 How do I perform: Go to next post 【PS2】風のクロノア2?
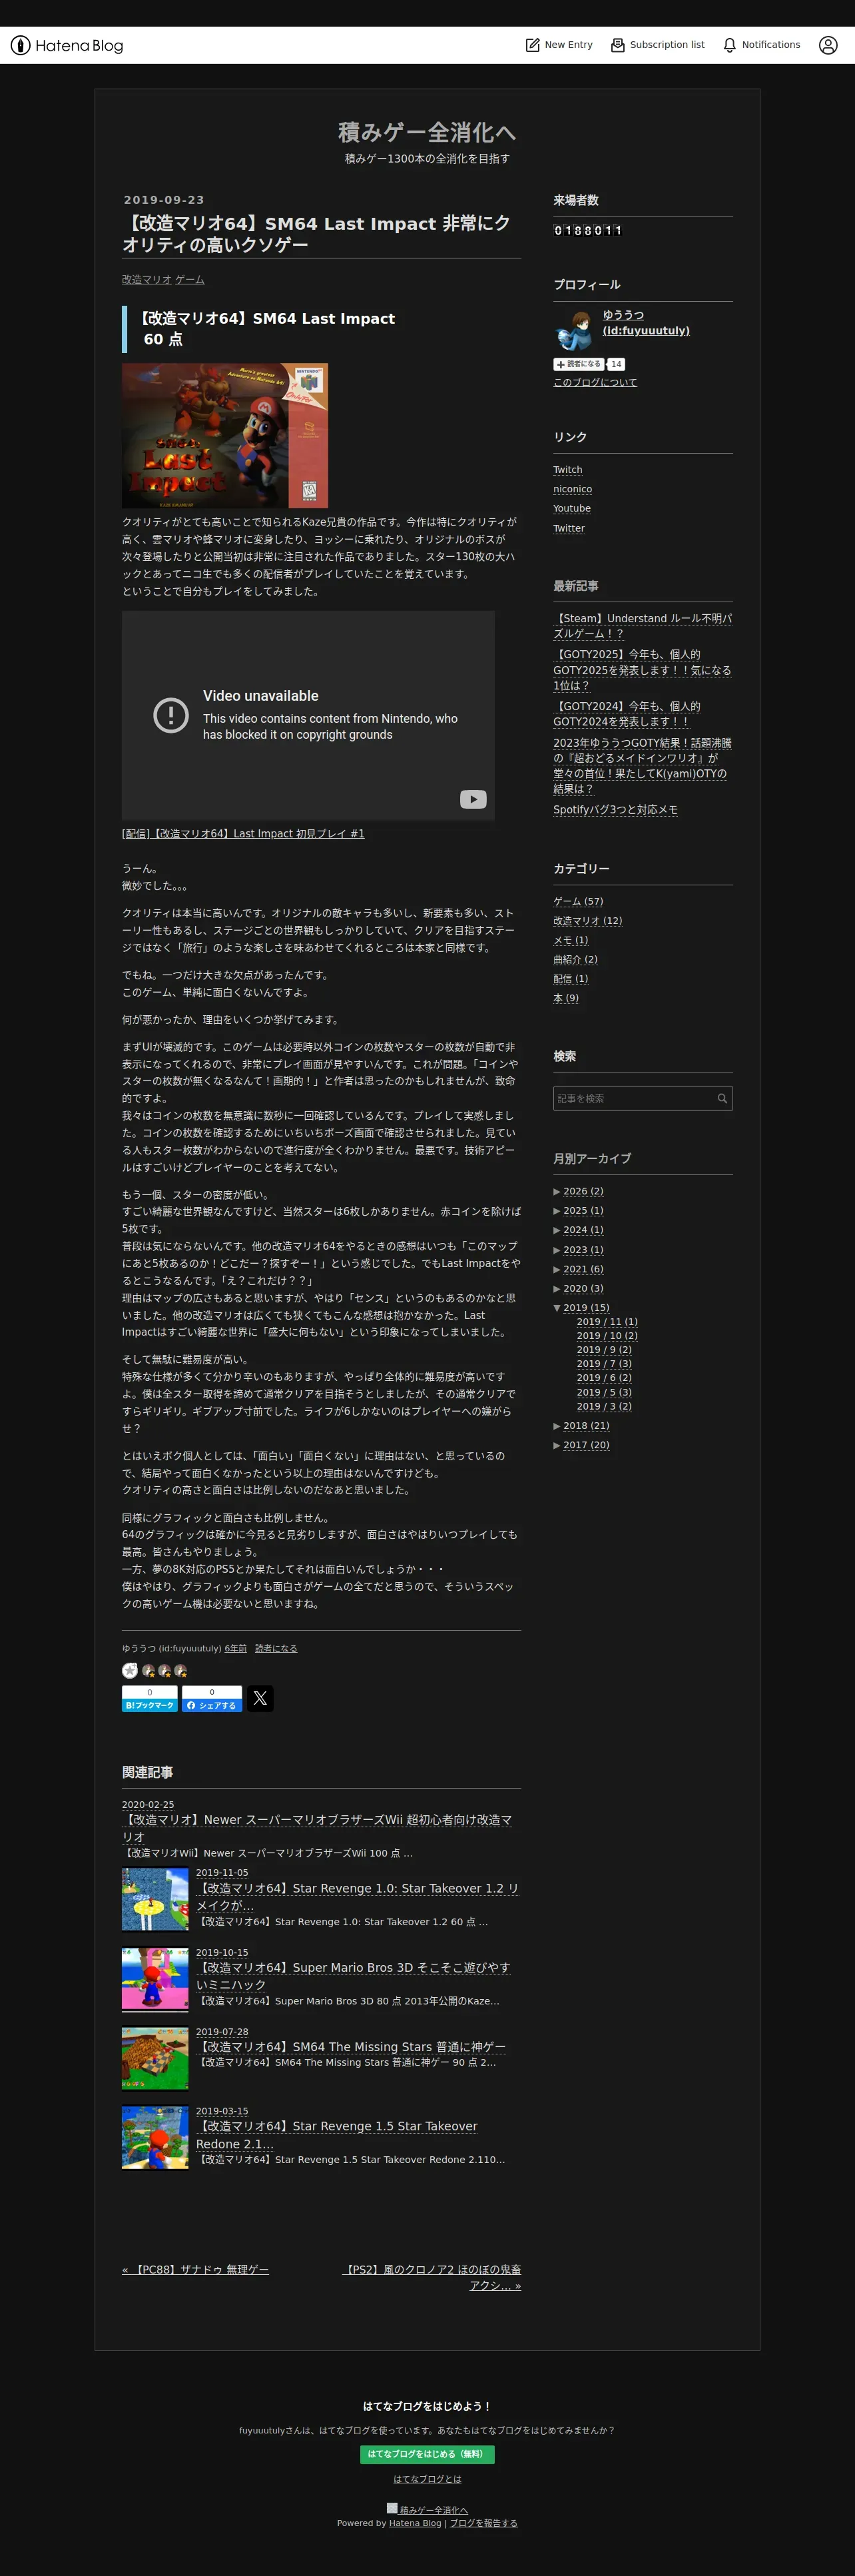432,2278
